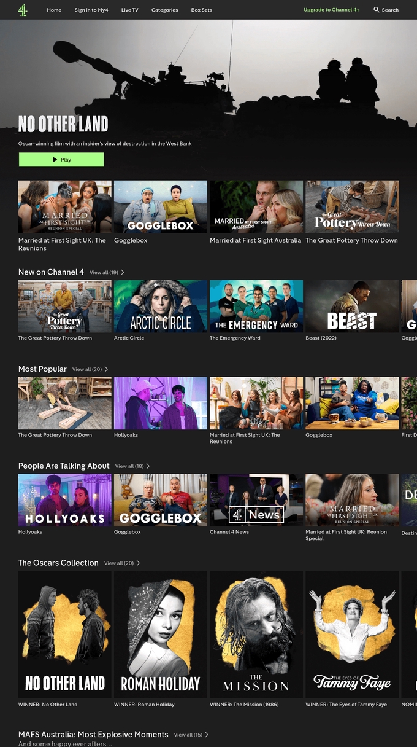417x747 pixels.
Task: Open the Categories menu
Action: [165, 10]
